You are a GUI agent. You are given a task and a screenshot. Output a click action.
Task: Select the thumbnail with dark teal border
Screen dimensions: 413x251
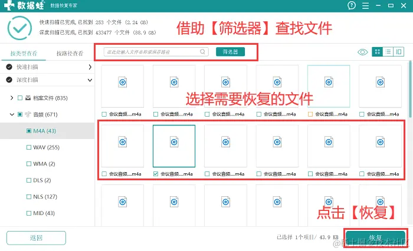click(174, 146)
